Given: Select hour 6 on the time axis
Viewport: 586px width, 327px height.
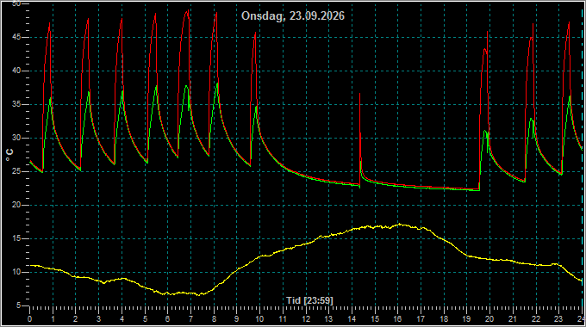Looking at the screenshot, I should coord(167,319).
